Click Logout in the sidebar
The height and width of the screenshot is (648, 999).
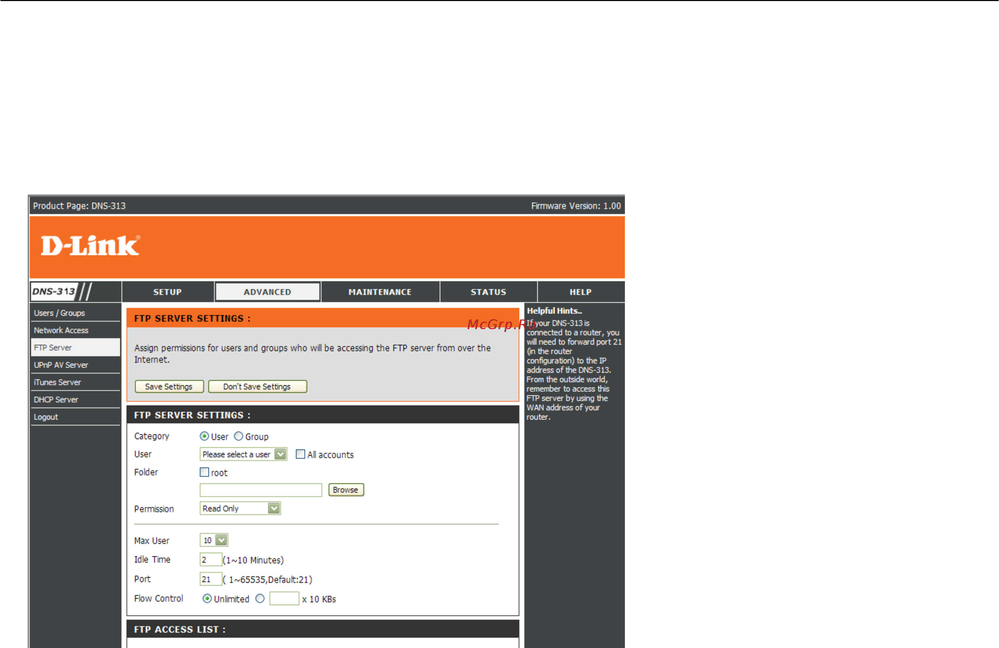click(76, 417)
